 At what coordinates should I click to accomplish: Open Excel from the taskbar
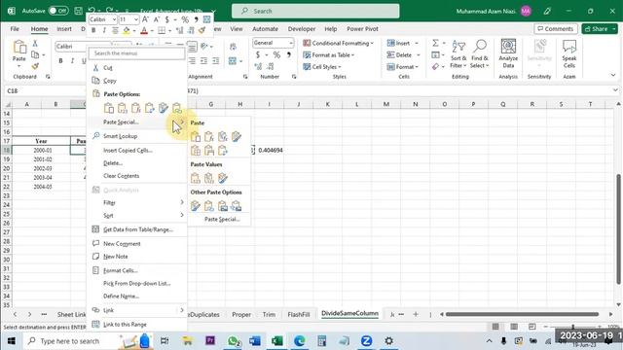[x=276, y=341]
